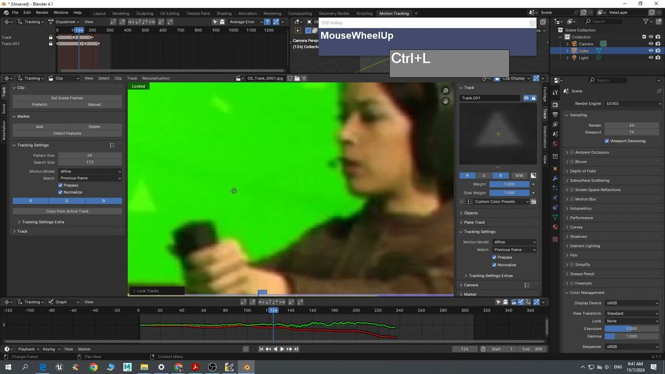Expand the Camera item in the outliner
The image size is (665, 374).
pyautogui.click(x=567, y=44)
